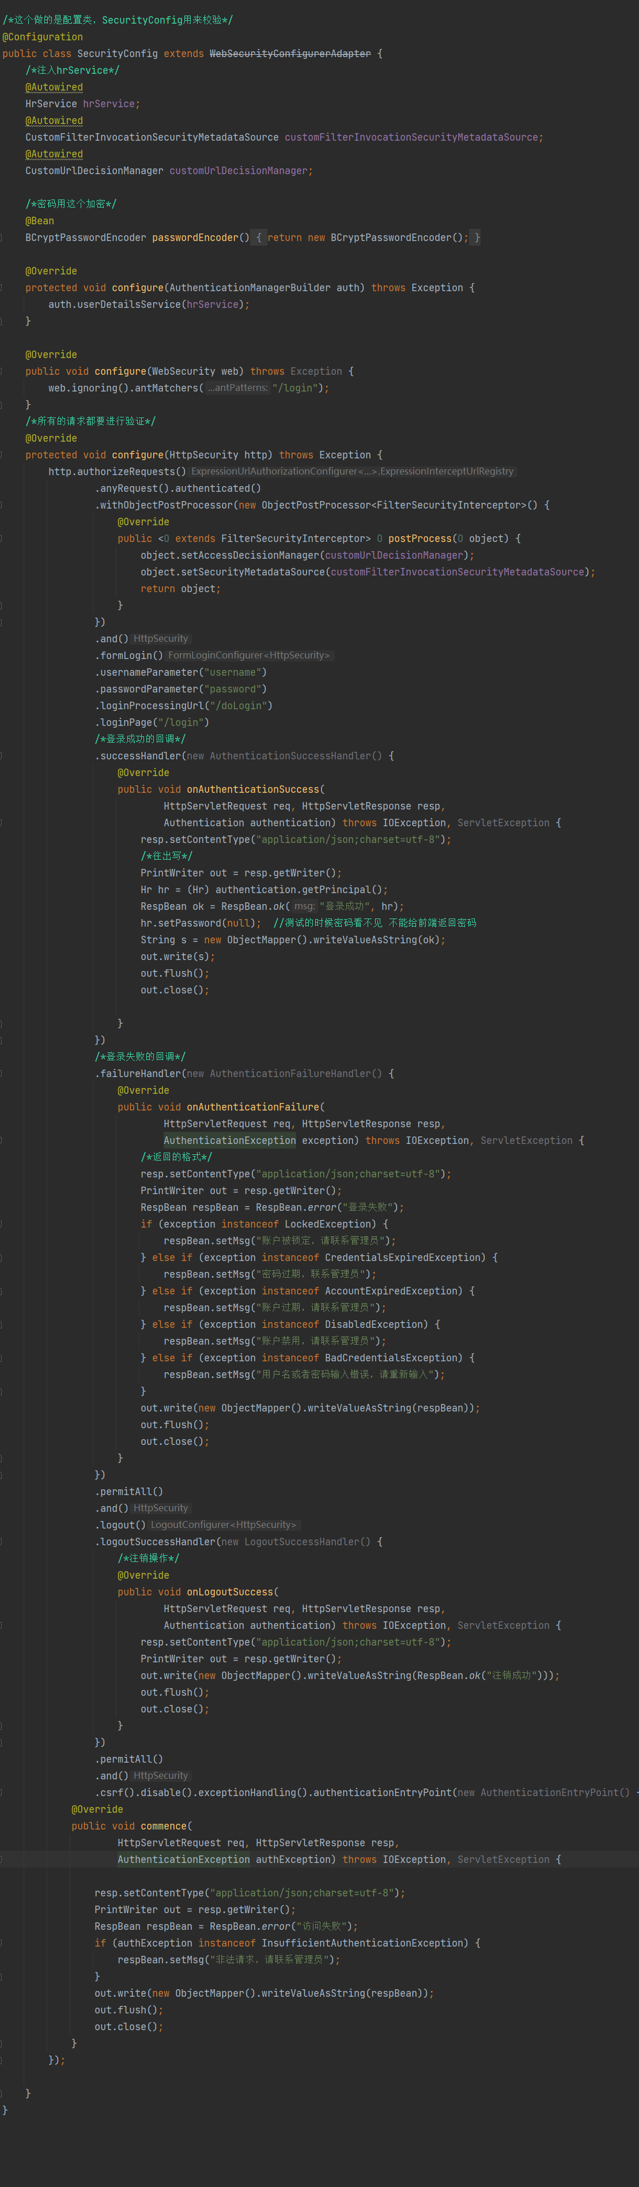Click the .failureHandler call

click(138, 1074)
